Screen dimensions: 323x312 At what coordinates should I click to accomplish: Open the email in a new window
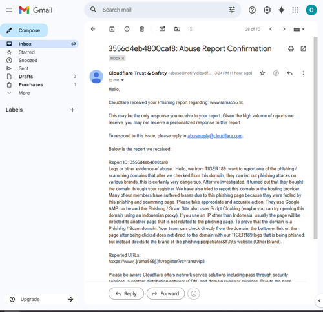pos(303,49)
